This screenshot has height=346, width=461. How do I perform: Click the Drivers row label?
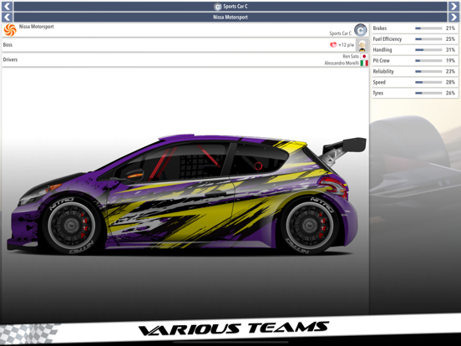[10, 59]
